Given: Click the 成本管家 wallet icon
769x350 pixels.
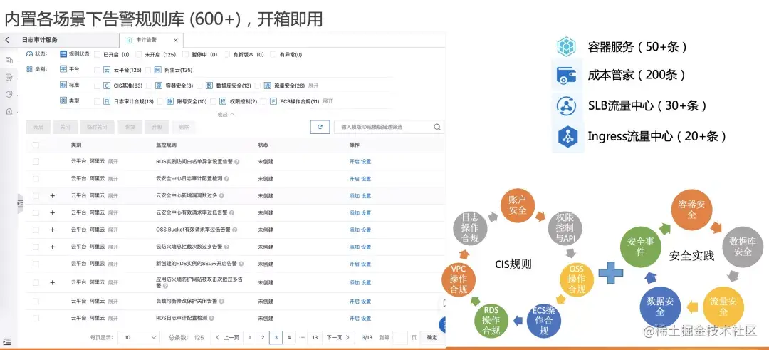Looking at the screenshot, I should tap(567, 75).
